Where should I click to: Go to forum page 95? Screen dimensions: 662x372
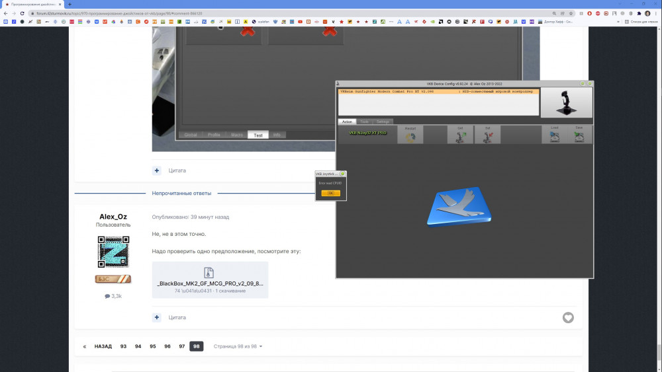[x=153, y=346]
